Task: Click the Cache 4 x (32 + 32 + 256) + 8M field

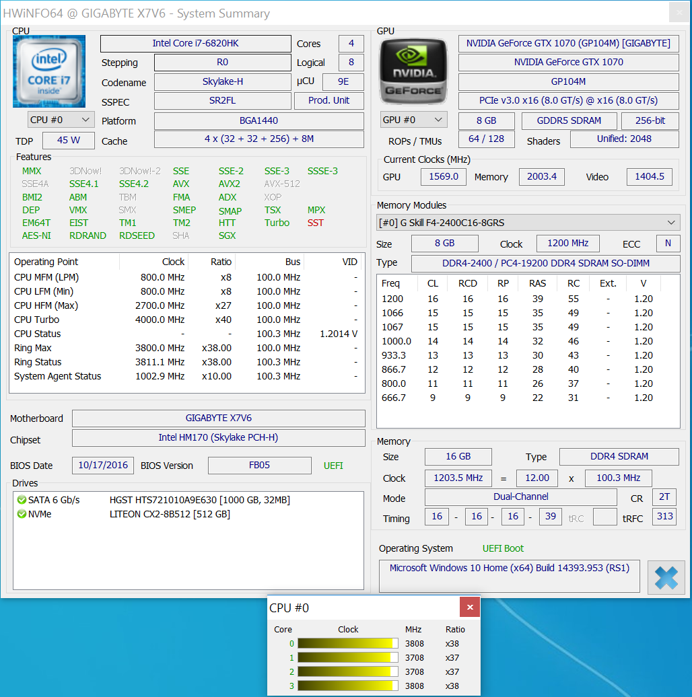Action: (x=259, y=139)
